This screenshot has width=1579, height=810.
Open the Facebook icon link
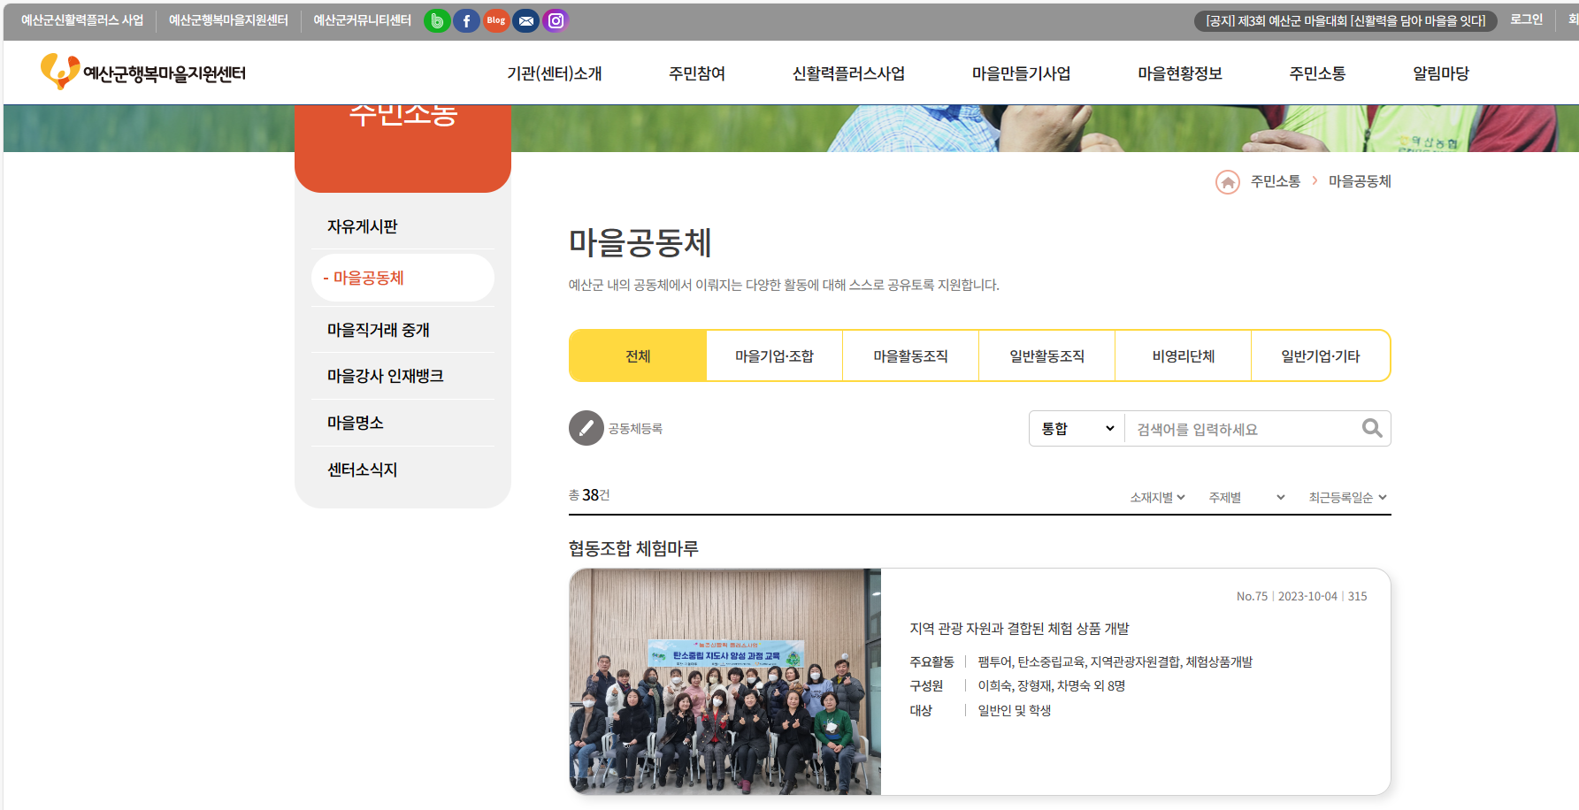[466, 20]
